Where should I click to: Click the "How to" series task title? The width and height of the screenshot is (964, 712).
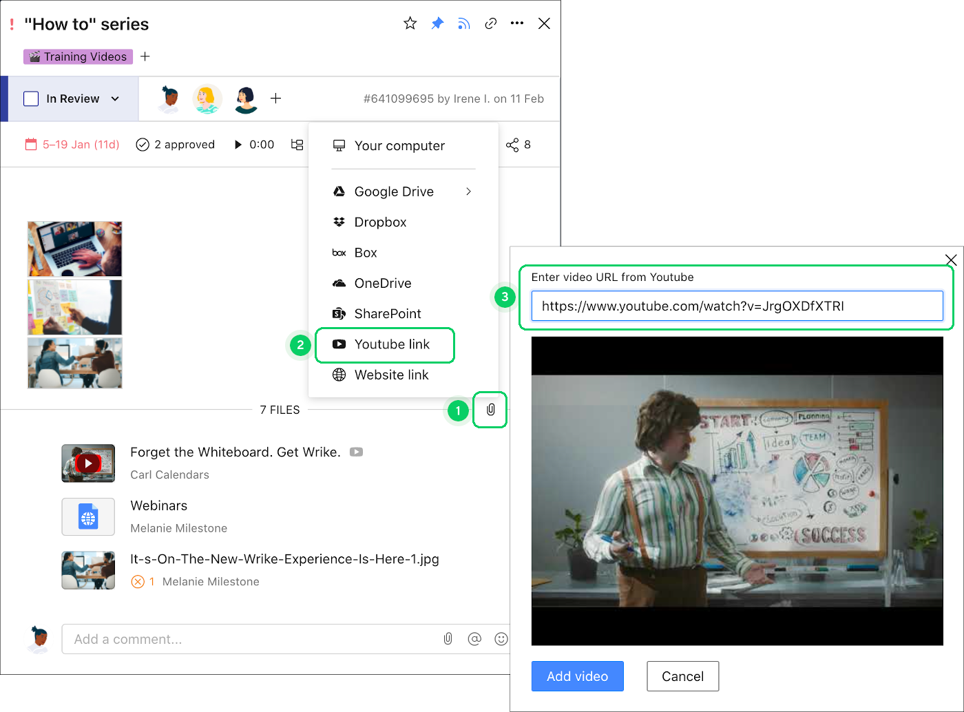(87, 24)
